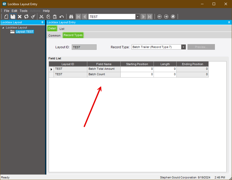Screen dimensions: 232x180
Task: Click the Refresh toolbar icon
Action: [26, 17]
